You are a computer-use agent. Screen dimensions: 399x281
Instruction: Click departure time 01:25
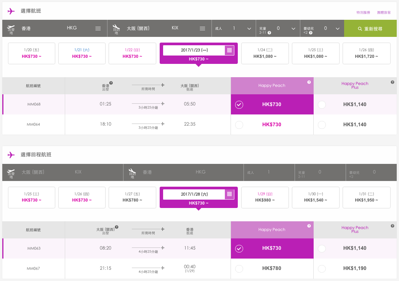pos(105,104)
